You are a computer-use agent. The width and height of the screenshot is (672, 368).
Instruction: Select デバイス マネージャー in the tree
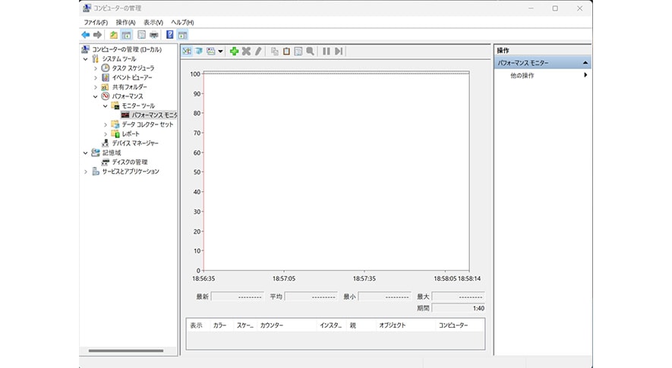click(x=135, y=143)
